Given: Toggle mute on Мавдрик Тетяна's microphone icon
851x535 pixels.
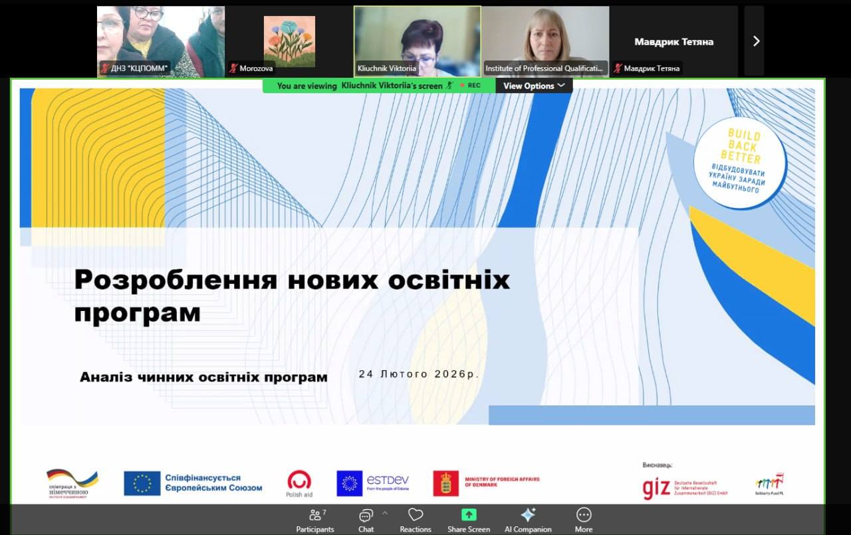Looking at the screenshot, I should (x=618, y=68).
